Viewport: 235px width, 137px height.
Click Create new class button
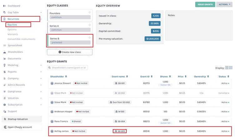click(x=70, y=52)
